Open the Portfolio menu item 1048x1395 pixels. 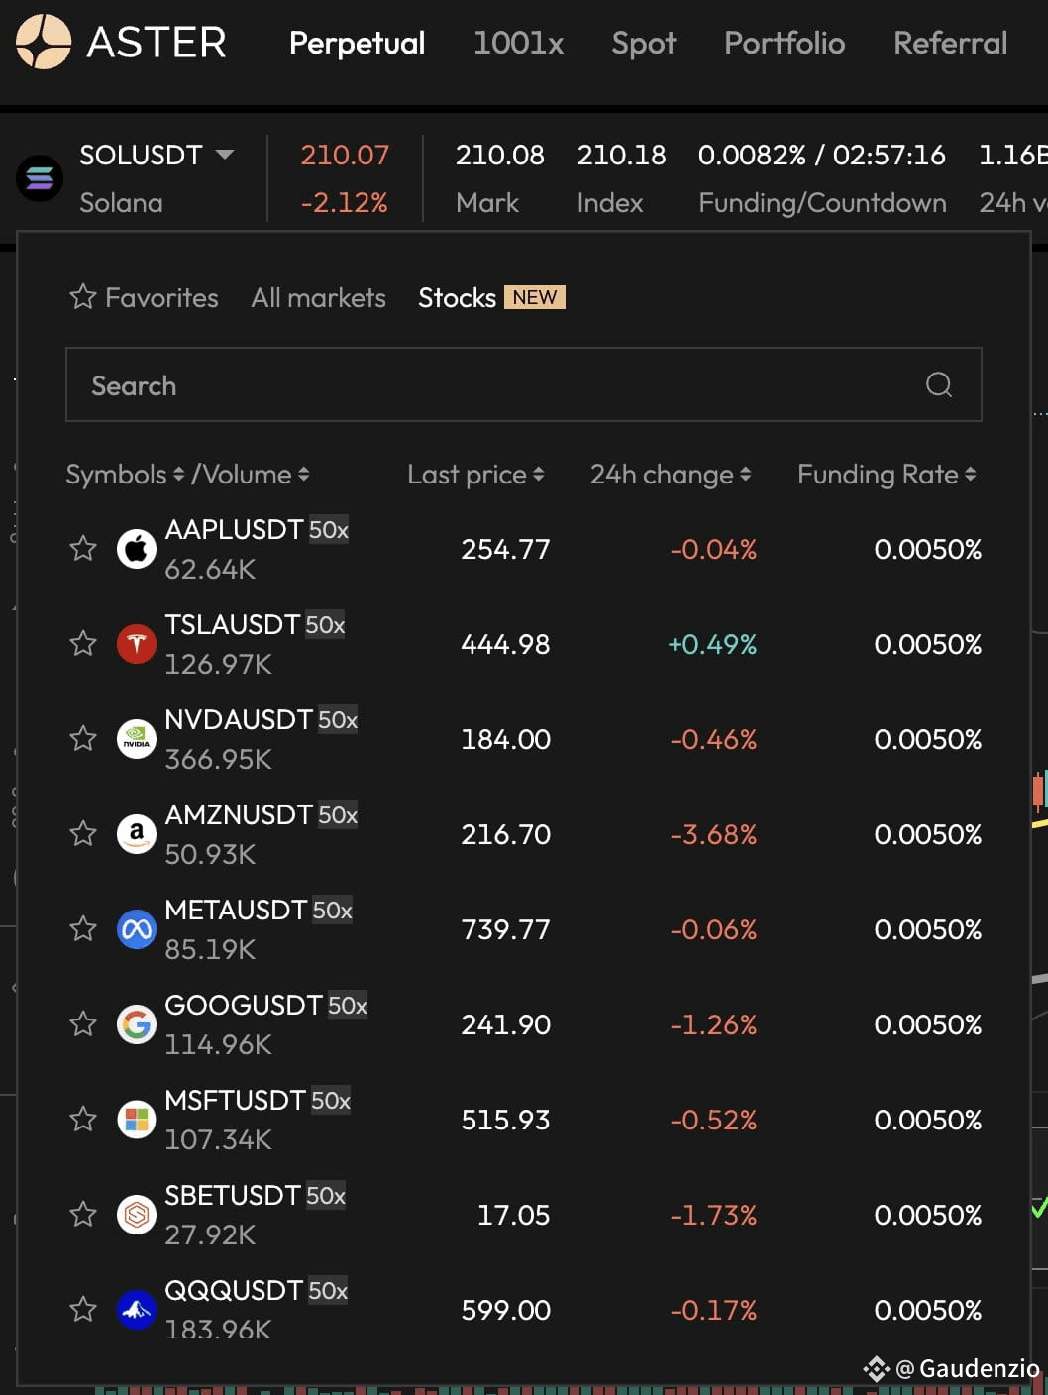[x=785, y=43]
